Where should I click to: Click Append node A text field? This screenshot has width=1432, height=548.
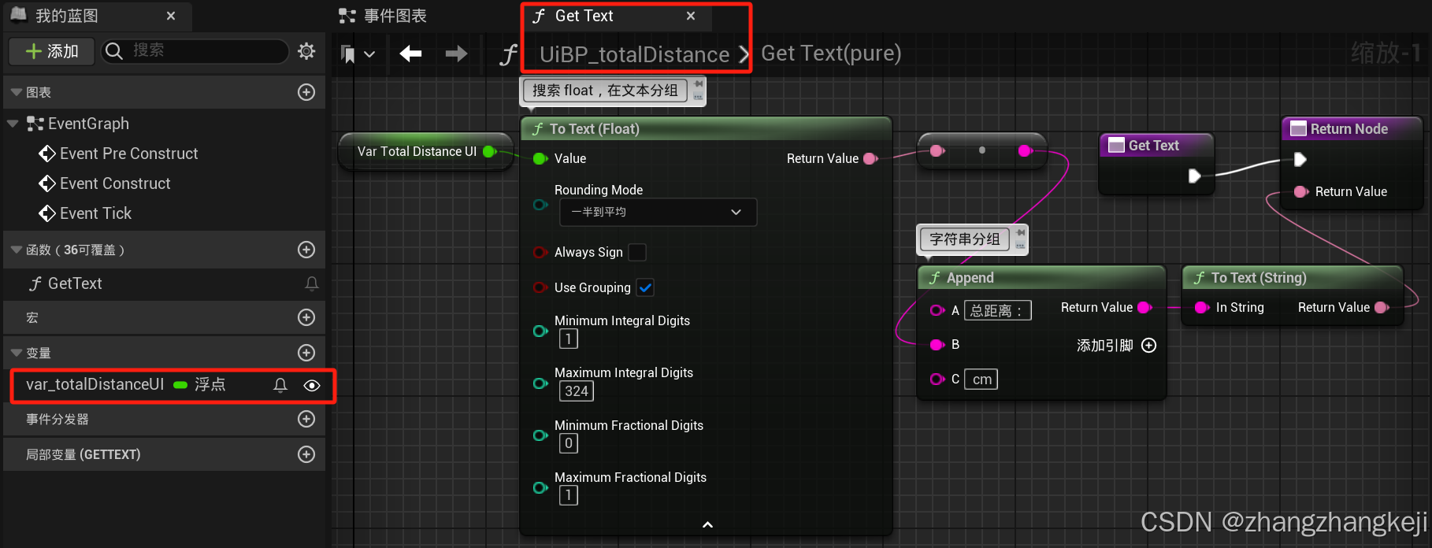[997, 310]
